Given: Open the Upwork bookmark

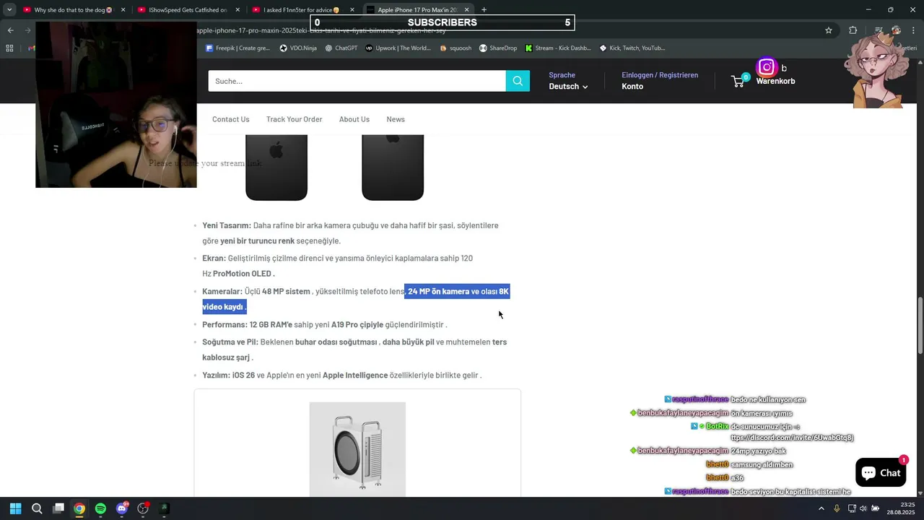Looking at the screenshot, I should [398, 48].
